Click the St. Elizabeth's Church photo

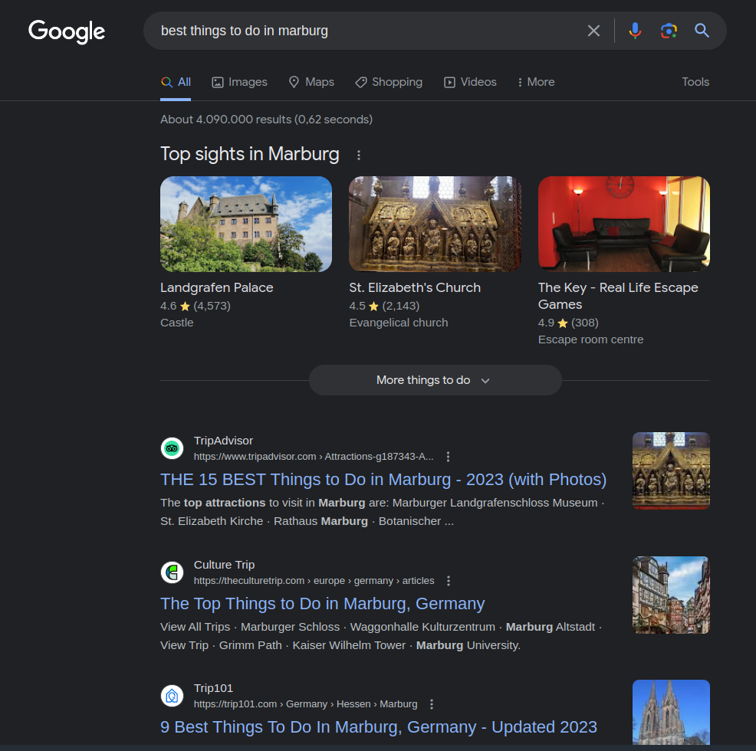pos(435,224)
